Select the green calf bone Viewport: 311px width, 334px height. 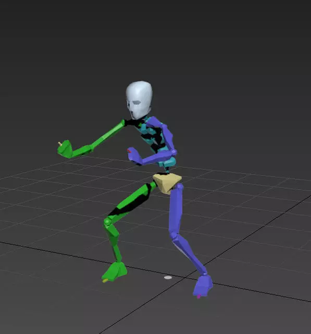coord(114,243)
